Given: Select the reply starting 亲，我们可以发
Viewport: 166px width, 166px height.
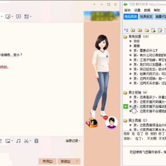Looking at the screenshot, I should pos(150,65).
